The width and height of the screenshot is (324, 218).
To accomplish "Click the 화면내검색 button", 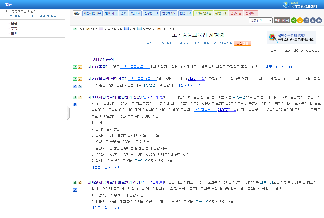I will click(x=282, y=21).
